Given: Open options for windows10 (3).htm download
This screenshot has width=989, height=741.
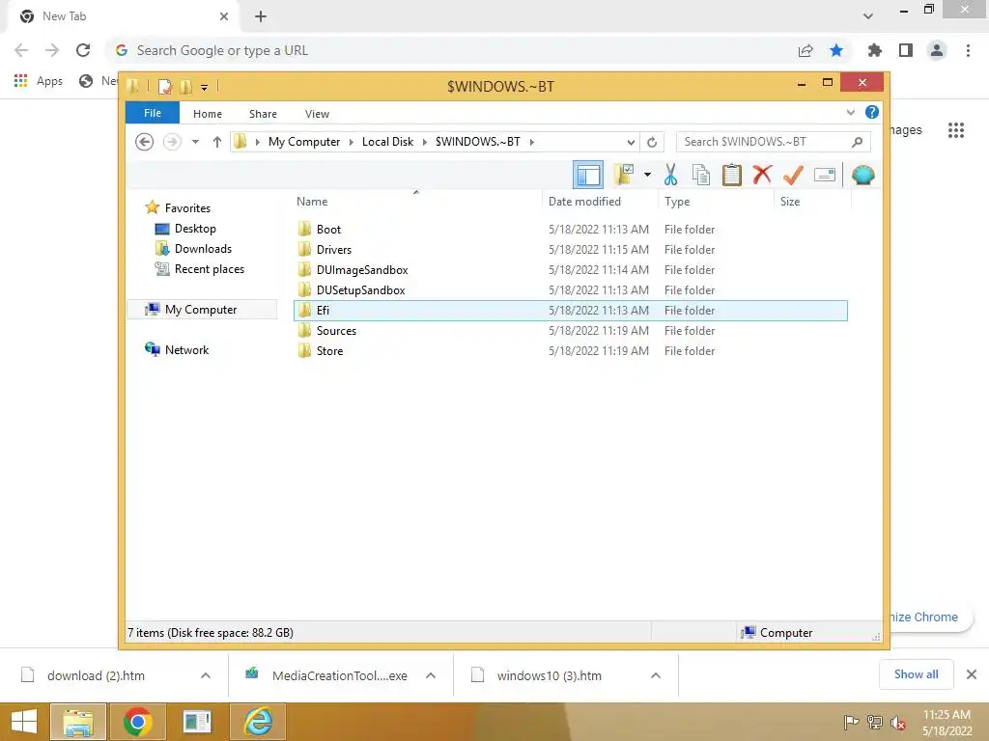Looking at the screenshot, I should tap(656, 675).
